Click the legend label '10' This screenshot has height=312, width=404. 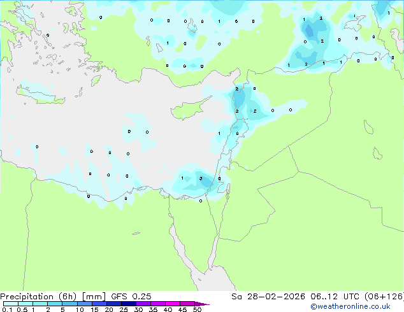click(80, 309)
